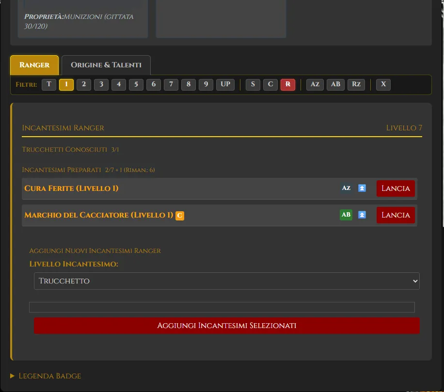Screen dimensions: 444x392
Task: Click the upcast icon on Cura Ferite row
Action: (362, 188)
